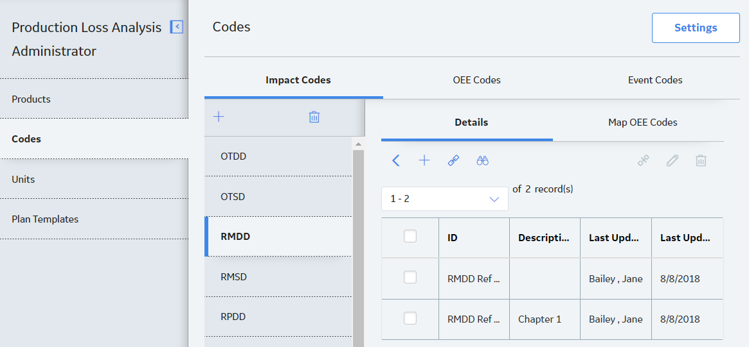This screenshot has width=749, height=347.
Task: Toggle the select-all checkbox in table header
Action: click(x=410, y=236)
